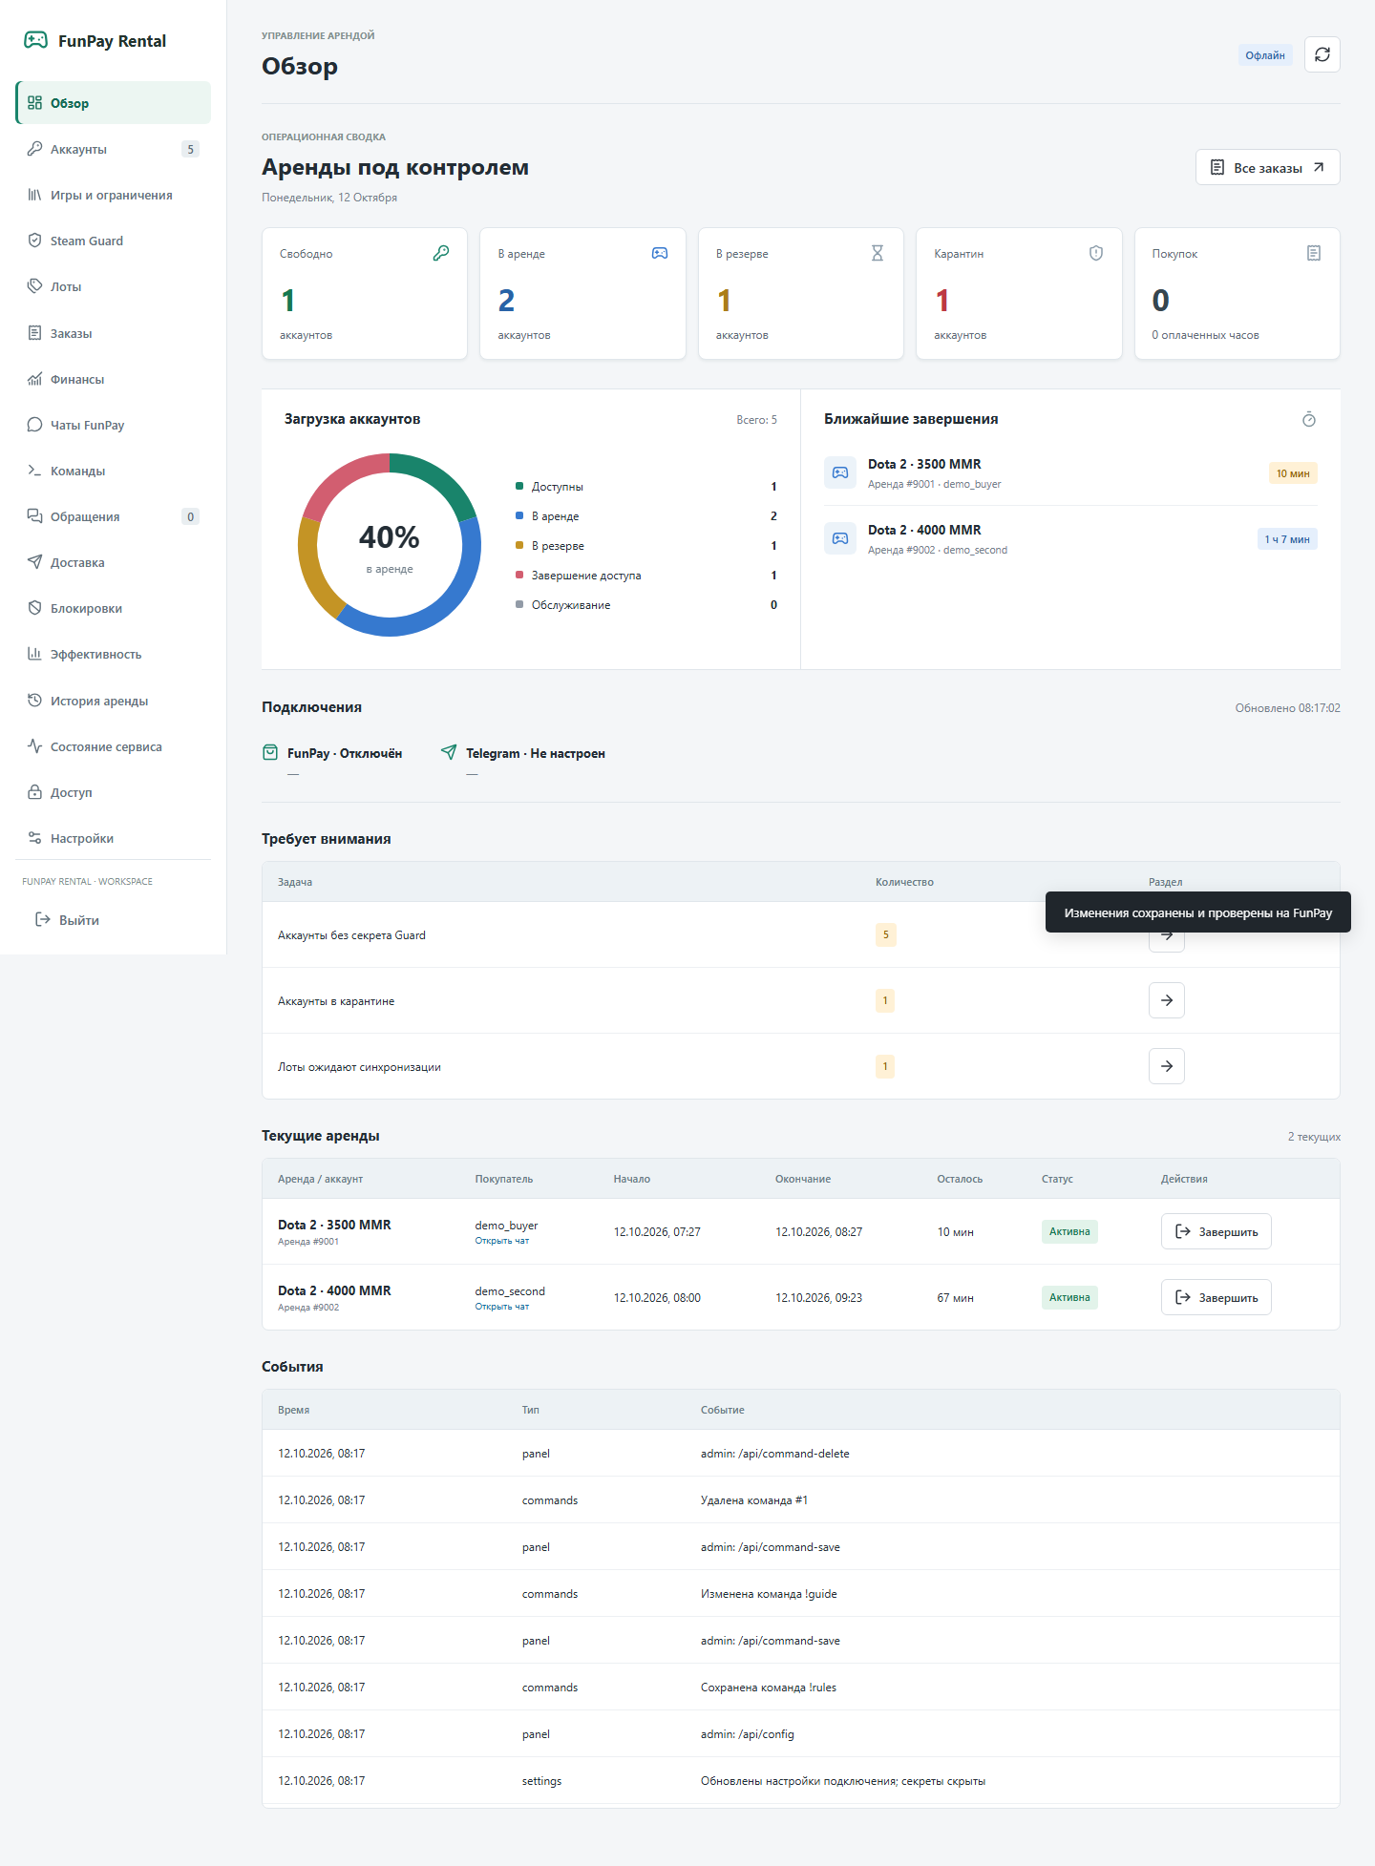Image resolution: width=1375 pixels, height=1866 pixels.
Task: Click the hourglass icon on В резерве card
Action: pyautogui.click(x=878, y=253)
